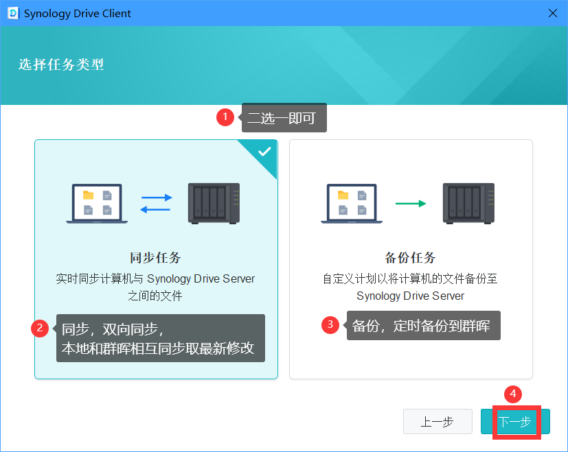
Task: Click the NAS server icon in backup task card
Action: coord(468,204)
